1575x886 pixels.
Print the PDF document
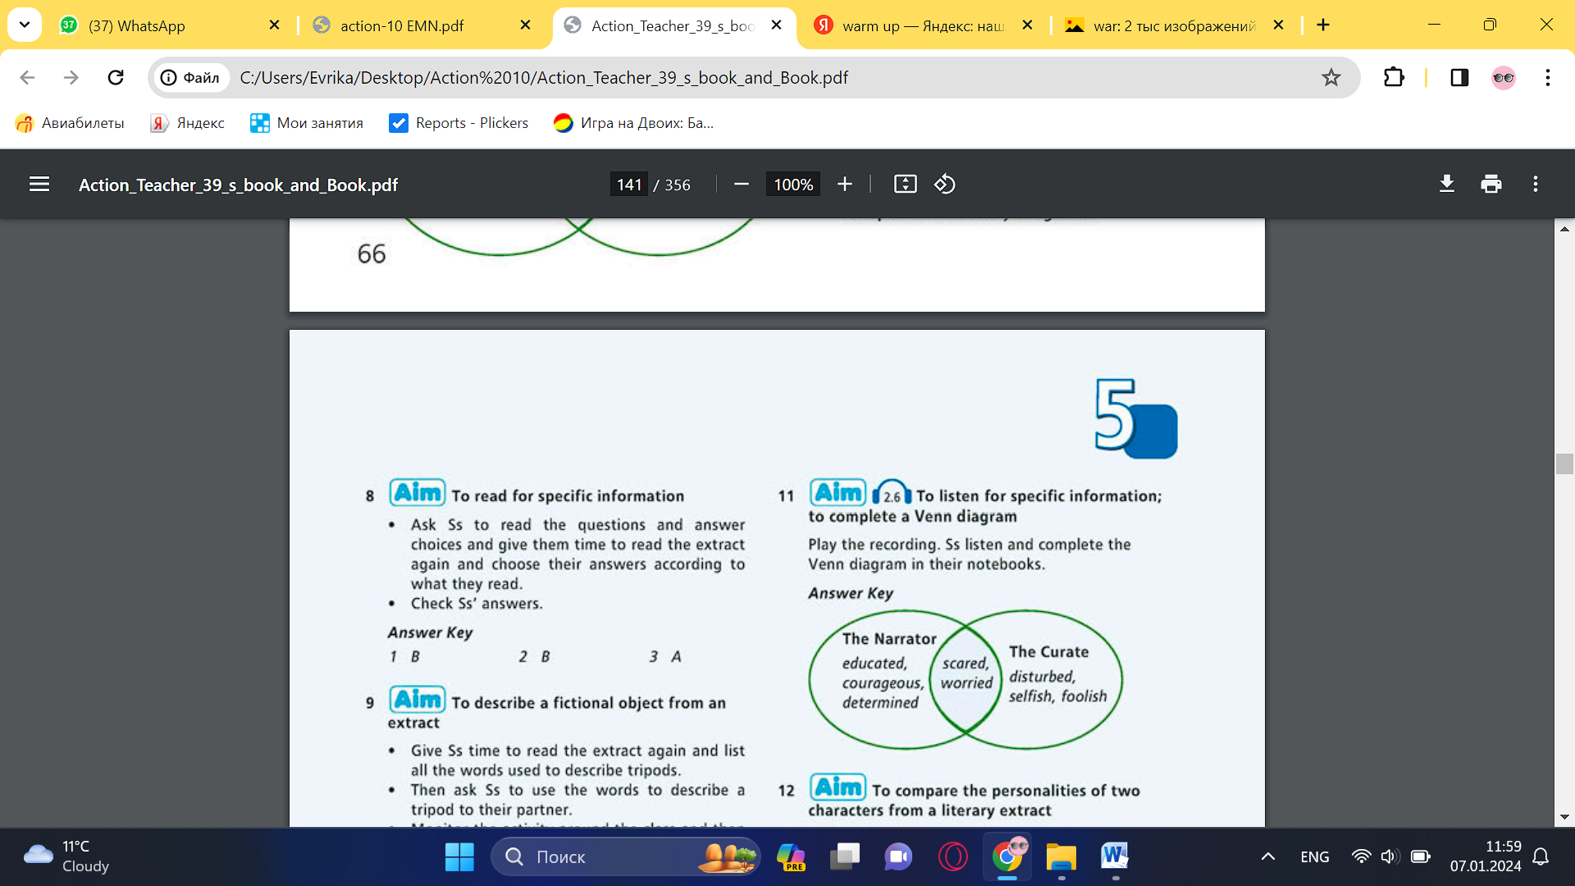(1491, 185)
